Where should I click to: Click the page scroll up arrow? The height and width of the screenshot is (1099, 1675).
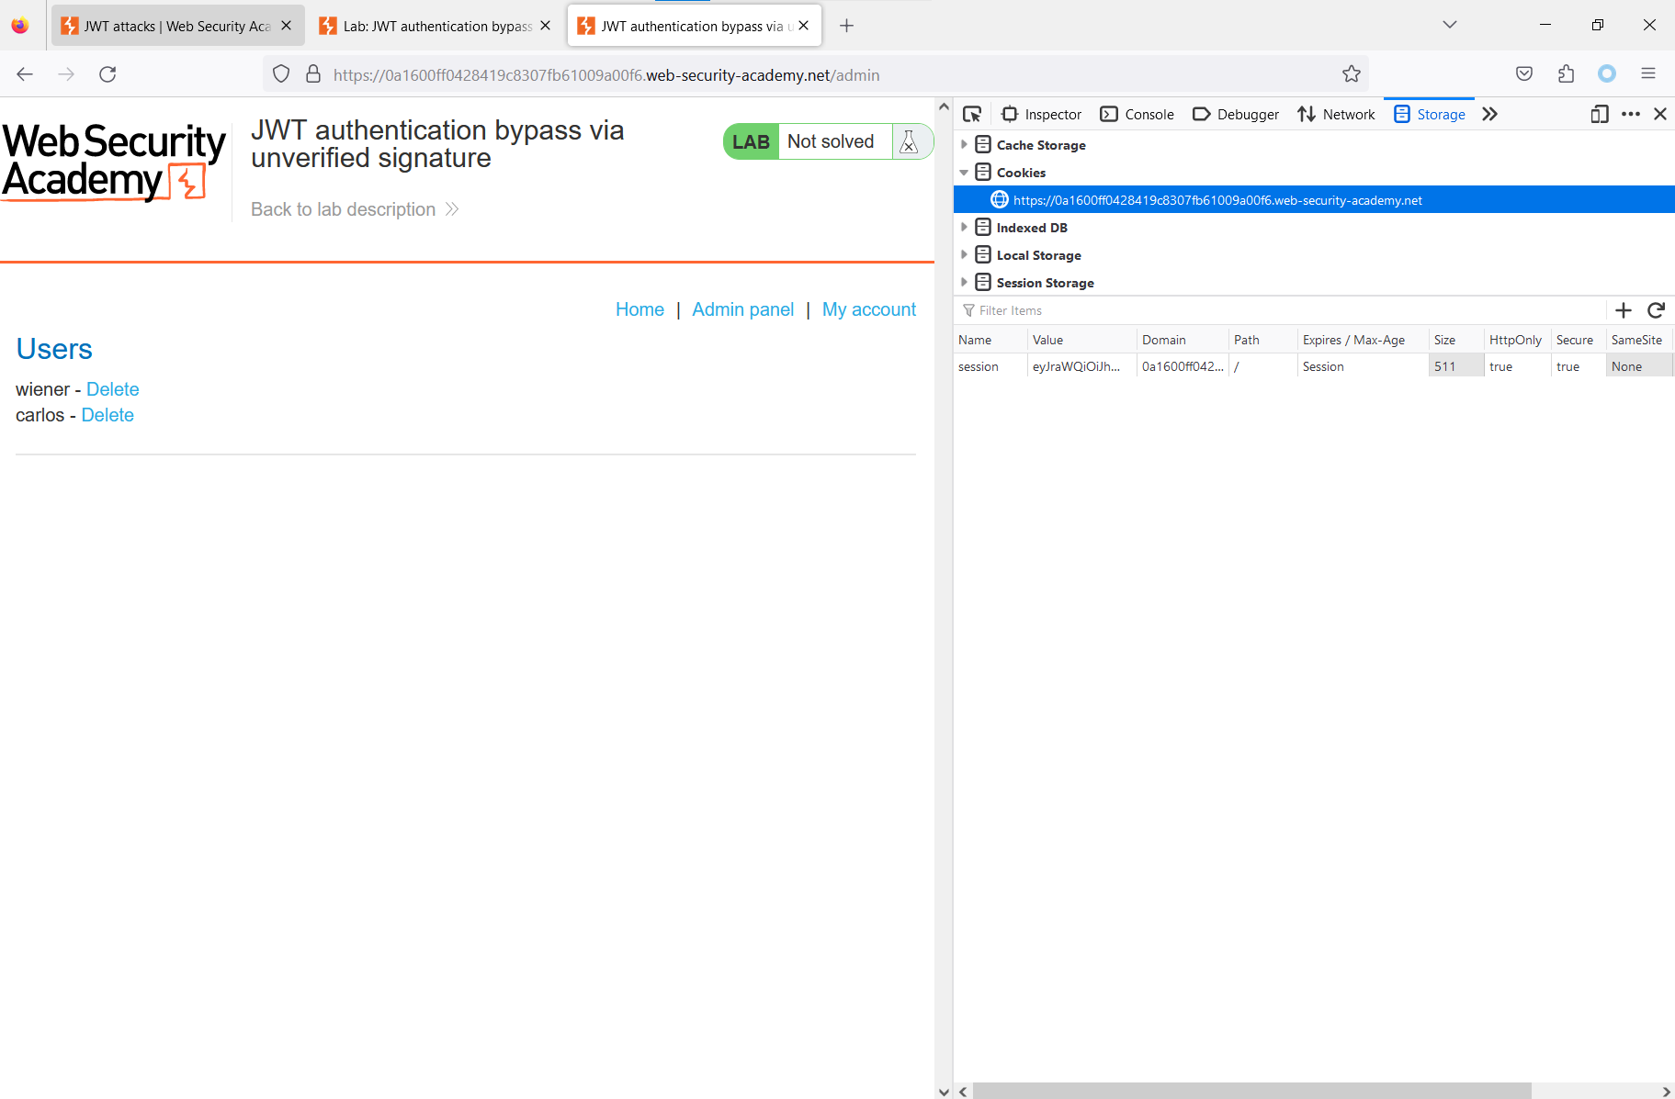[x=944, y=107]
